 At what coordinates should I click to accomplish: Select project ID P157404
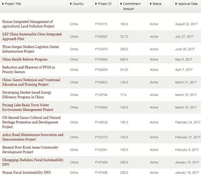point(101,162)
